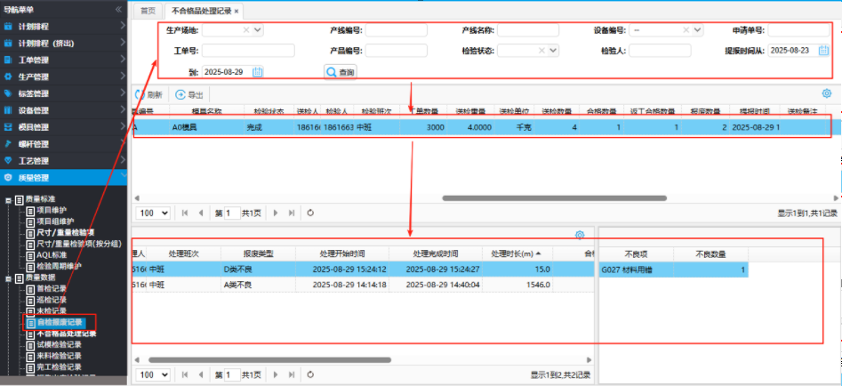The height and width of the screenshot is (386, 842).
Task: Select 不合格品处理记录 in the tree
Action: tap(68, 334)
